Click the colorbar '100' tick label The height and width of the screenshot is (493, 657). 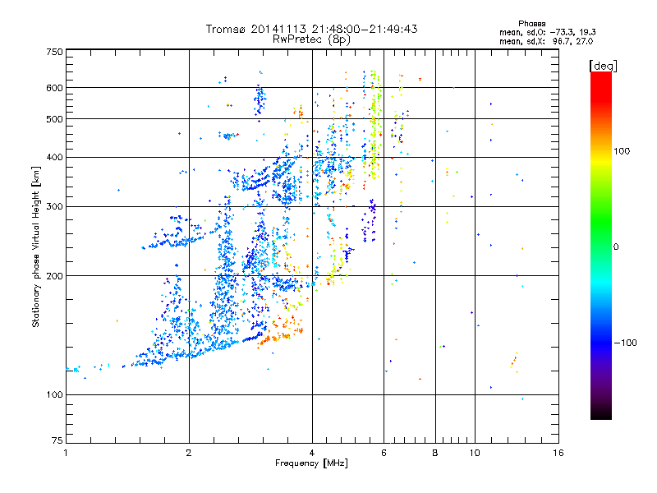coord(622,151)
